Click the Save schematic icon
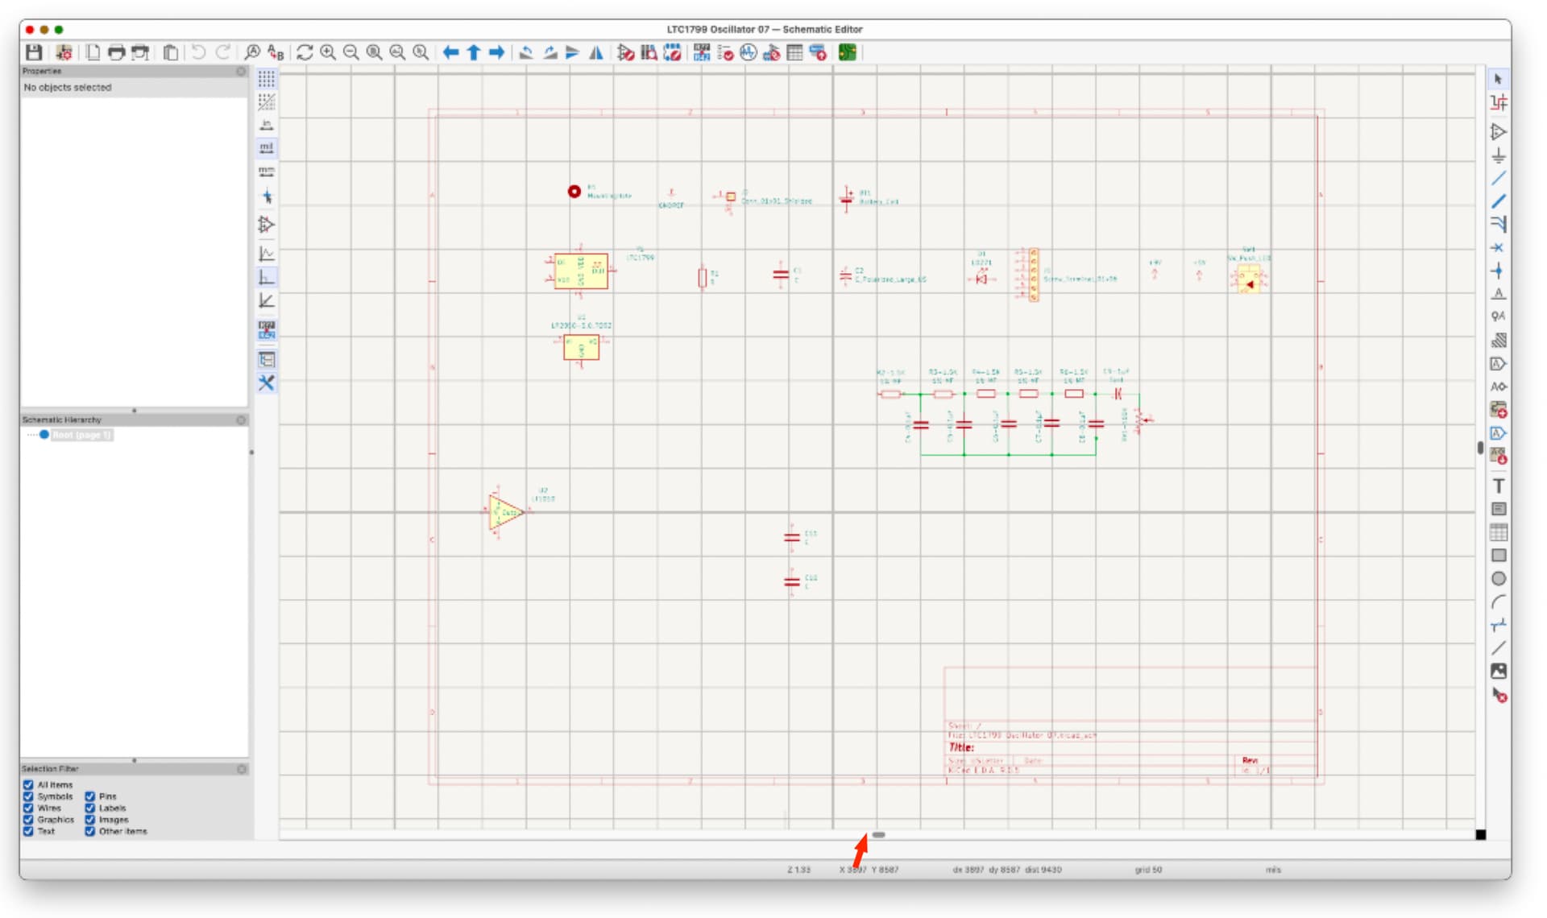This screenshot has width=1547, height=918. pyautogui.click(x=34, y=52)
